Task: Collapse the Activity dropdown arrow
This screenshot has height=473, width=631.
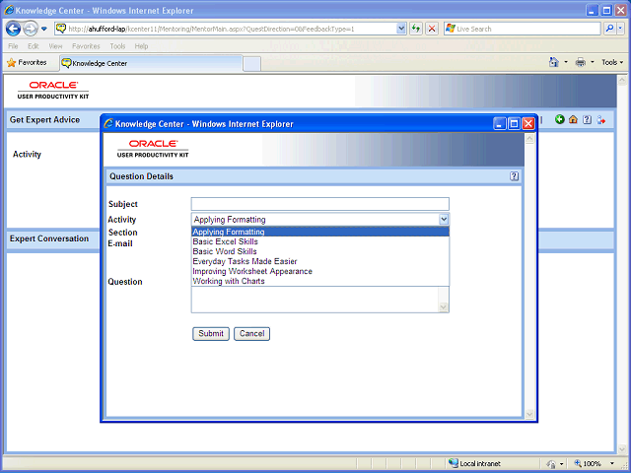Action: [x=444, y=219]
